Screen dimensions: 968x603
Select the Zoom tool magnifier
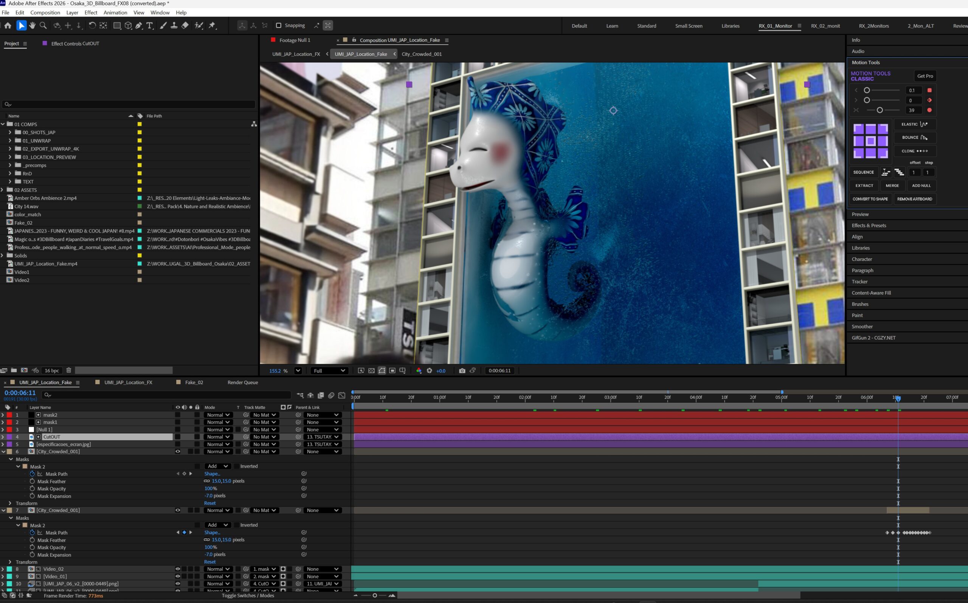[x=43, y=26]
